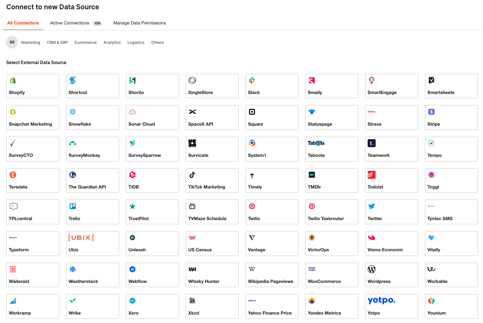483x323 pixels.
Task: Click the Snowflake icon
Action: click(72, 112)
